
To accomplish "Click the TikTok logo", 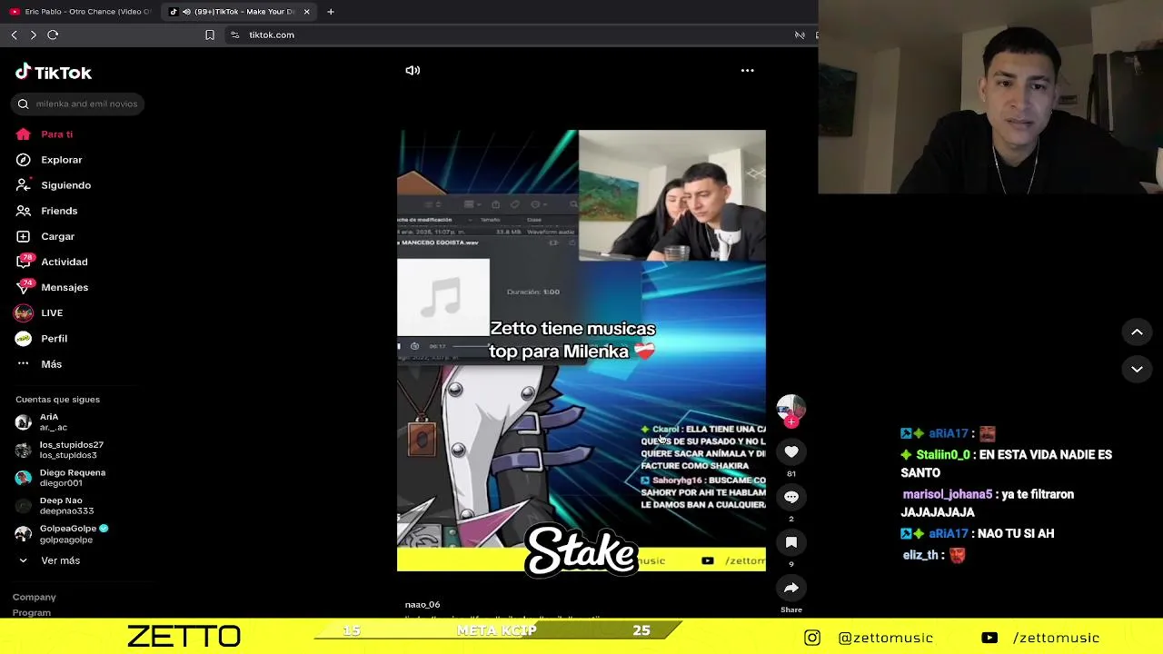I will [54, 73].
